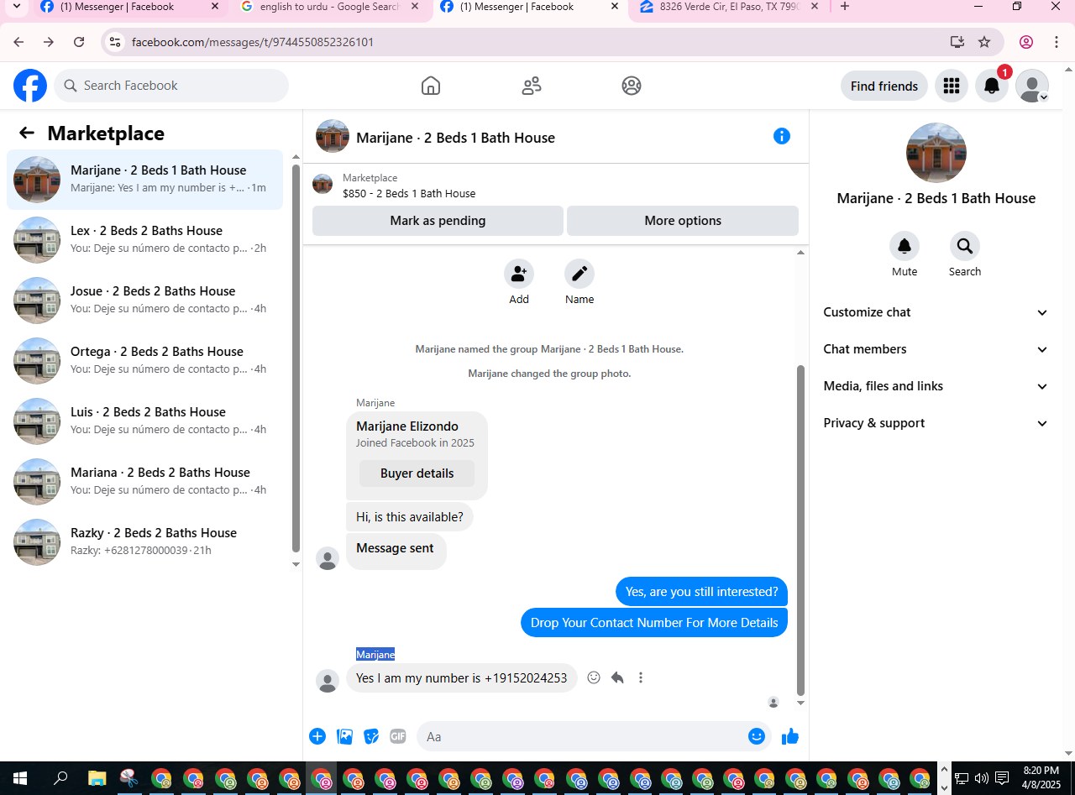
Task: Click the install app icon in address bar
Action: click(x=957, y=42)
